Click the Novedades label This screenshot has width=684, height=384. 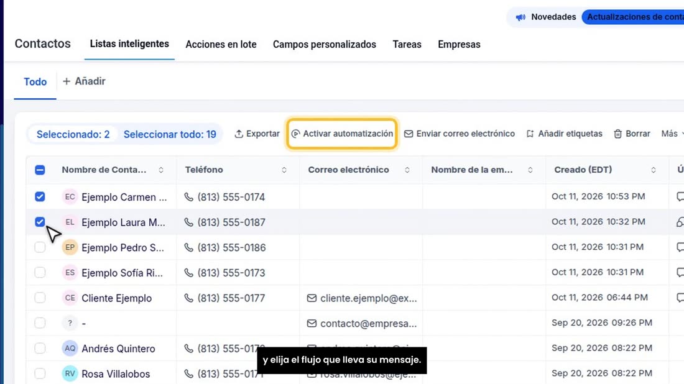coord(553,17)
